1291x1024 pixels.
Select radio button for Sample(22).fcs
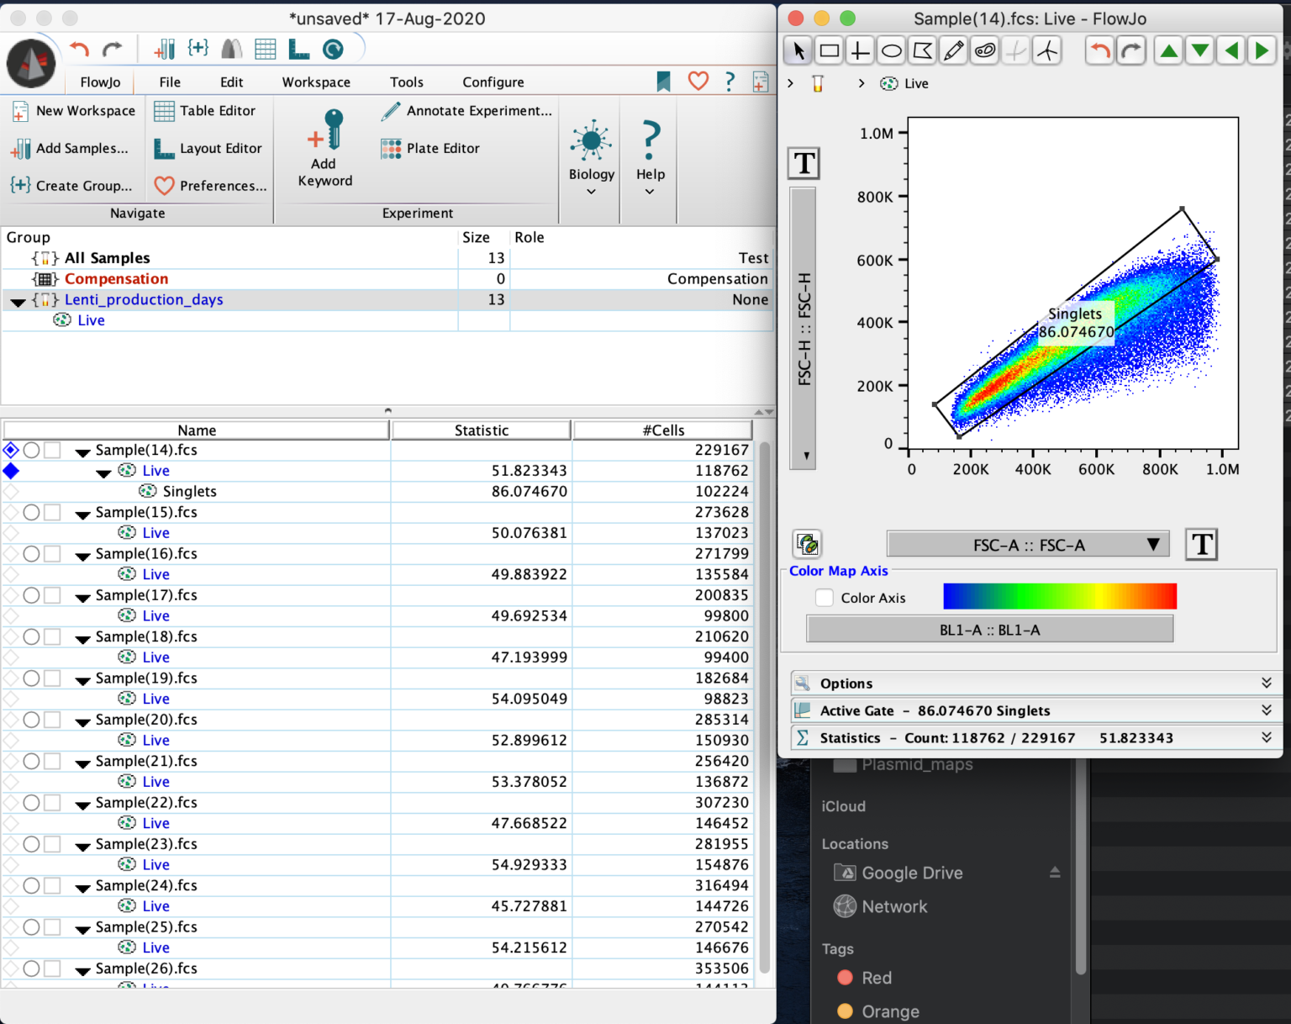(31, 802)
